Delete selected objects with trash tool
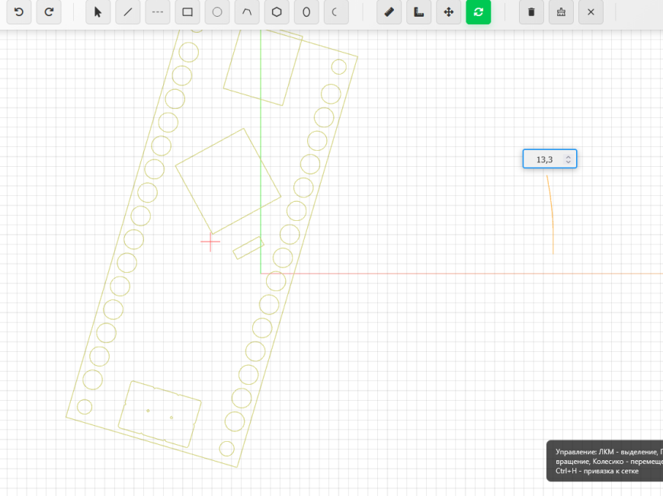 tap(531, 12)
